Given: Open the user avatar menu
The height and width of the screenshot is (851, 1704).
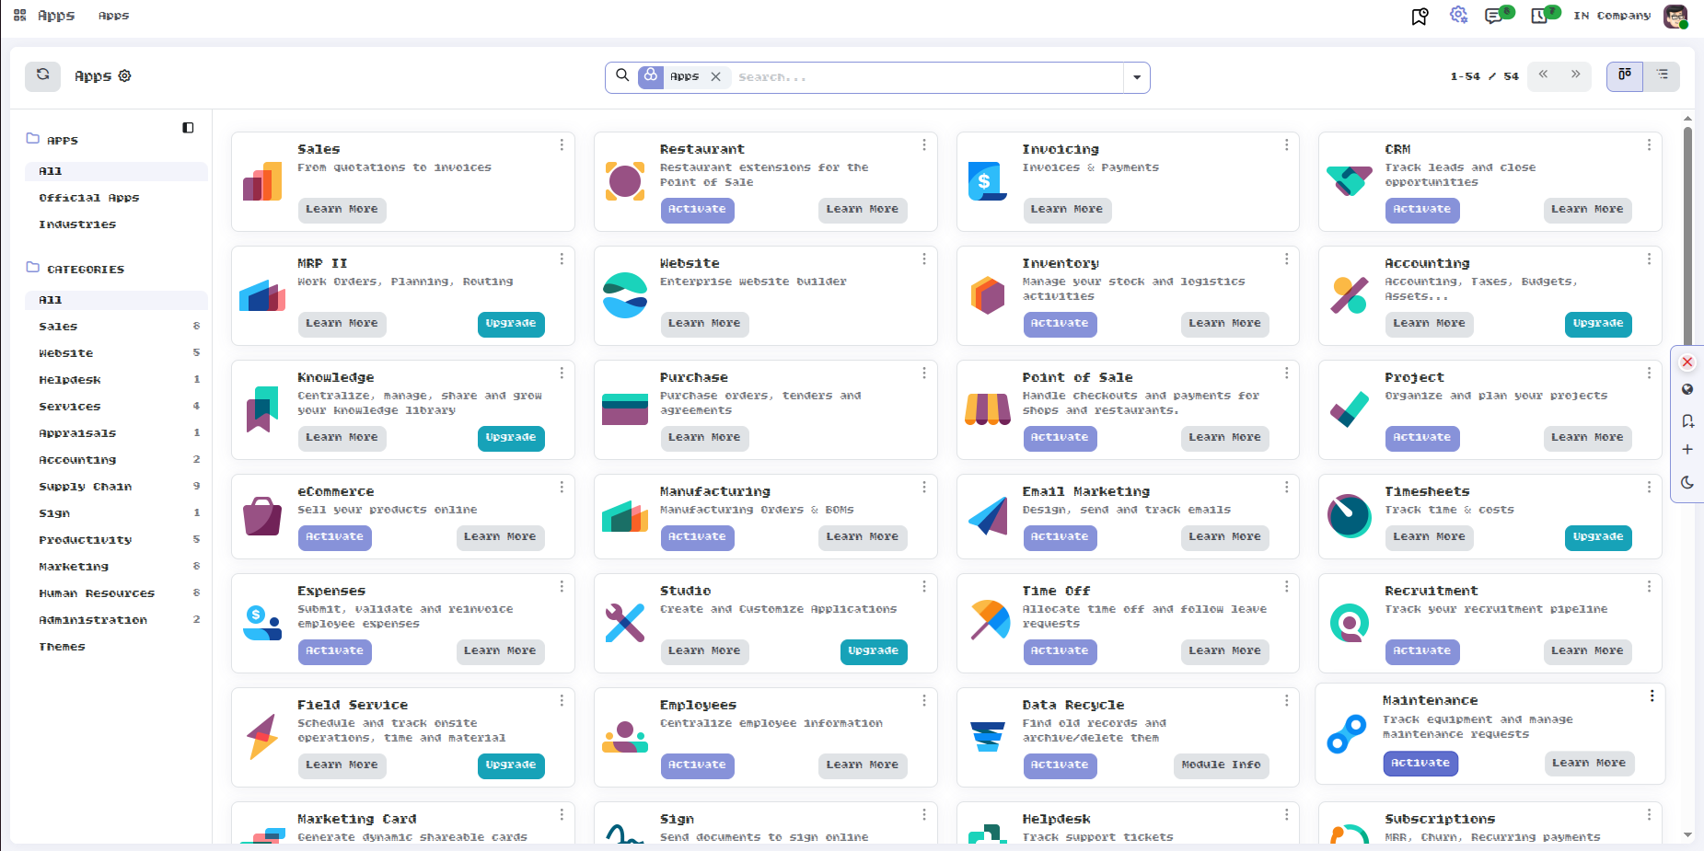Looking at the screenshot, I should pyautogui.click(x=1675, y=16).
